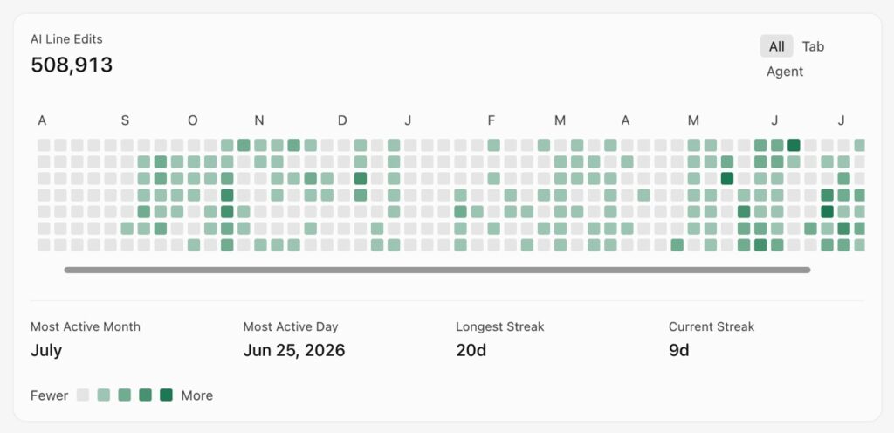Click the darkest cell in heatmap's top row

point(794,145)
